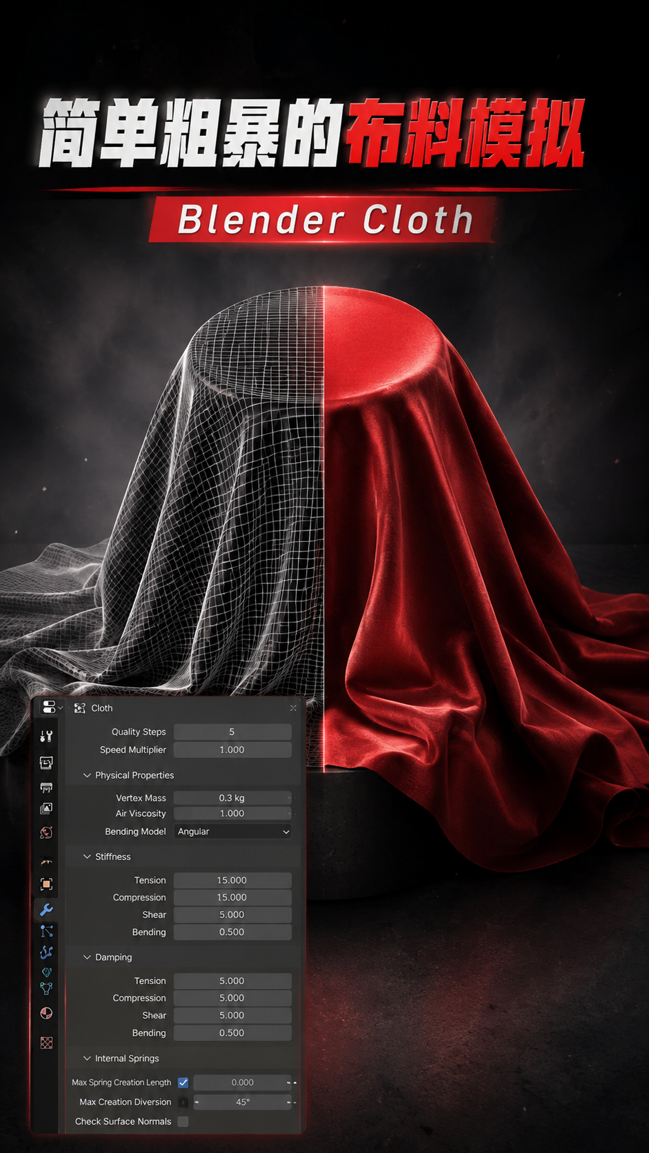Image resolution: width=649 pixels, height=1153 pixels.
Task: Click the Cloth modifier icon in header
Action: pyautogui.click(x=80, y=708)
